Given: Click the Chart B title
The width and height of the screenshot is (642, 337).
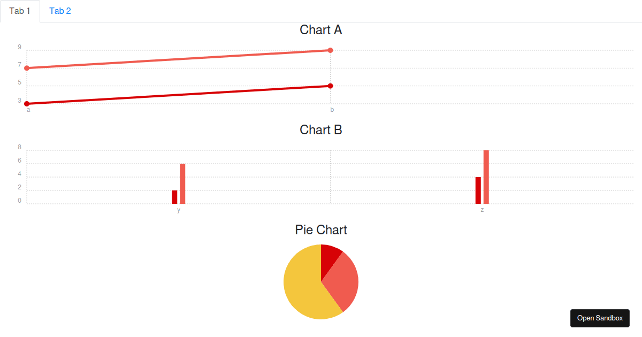Looking at the screenshot, I should coord(320,129).
